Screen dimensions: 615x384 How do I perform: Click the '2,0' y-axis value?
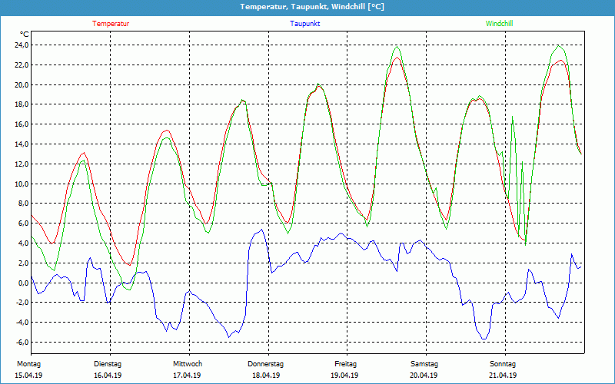point(24,263)
